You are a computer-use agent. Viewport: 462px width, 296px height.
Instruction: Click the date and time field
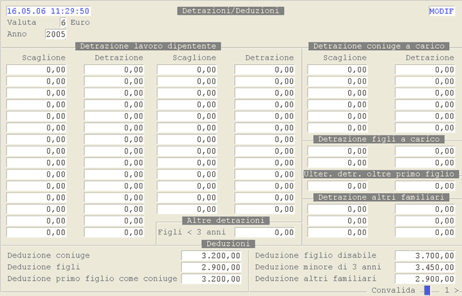click(x=48, y=12)
